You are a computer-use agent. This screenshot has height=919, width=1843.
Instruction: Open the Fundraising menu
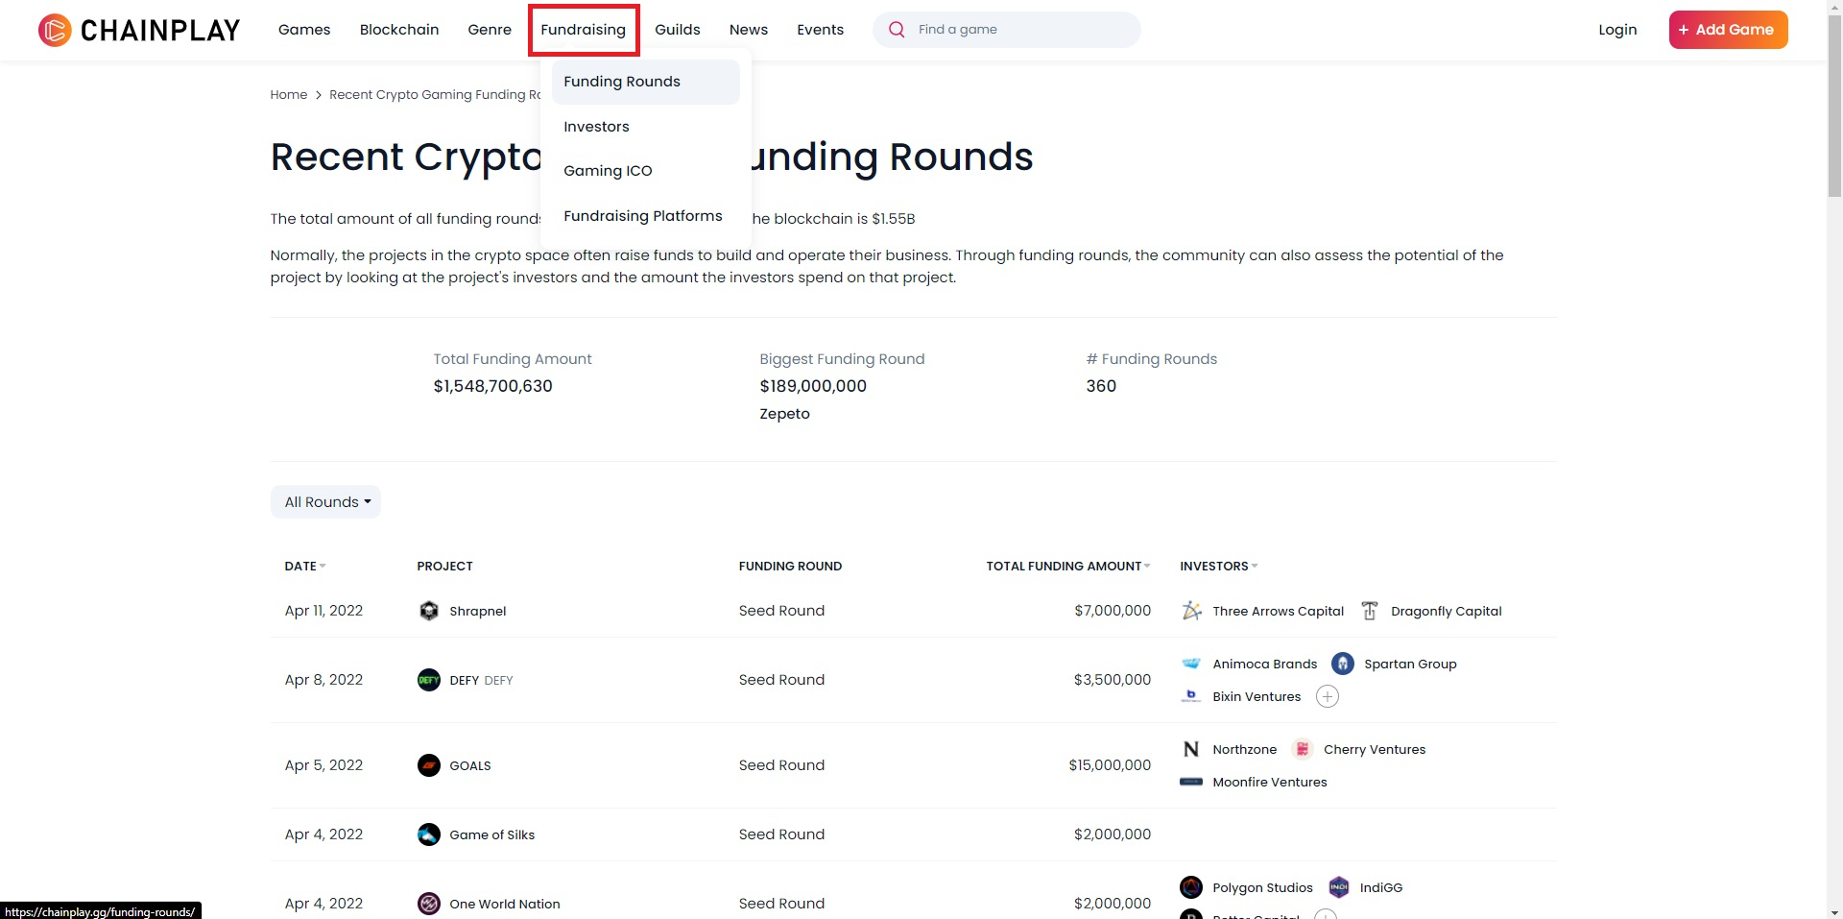[584, 30]
